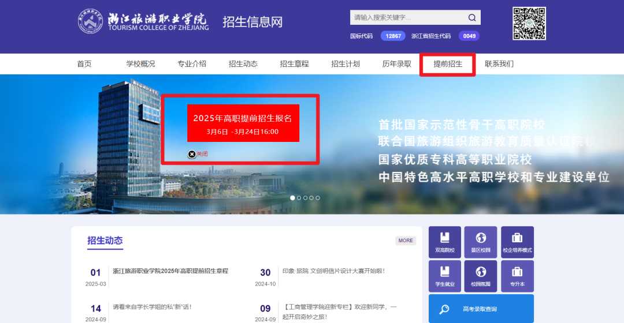Open the 2025年高职提前招生章程 news link

(x=170, y=271)
